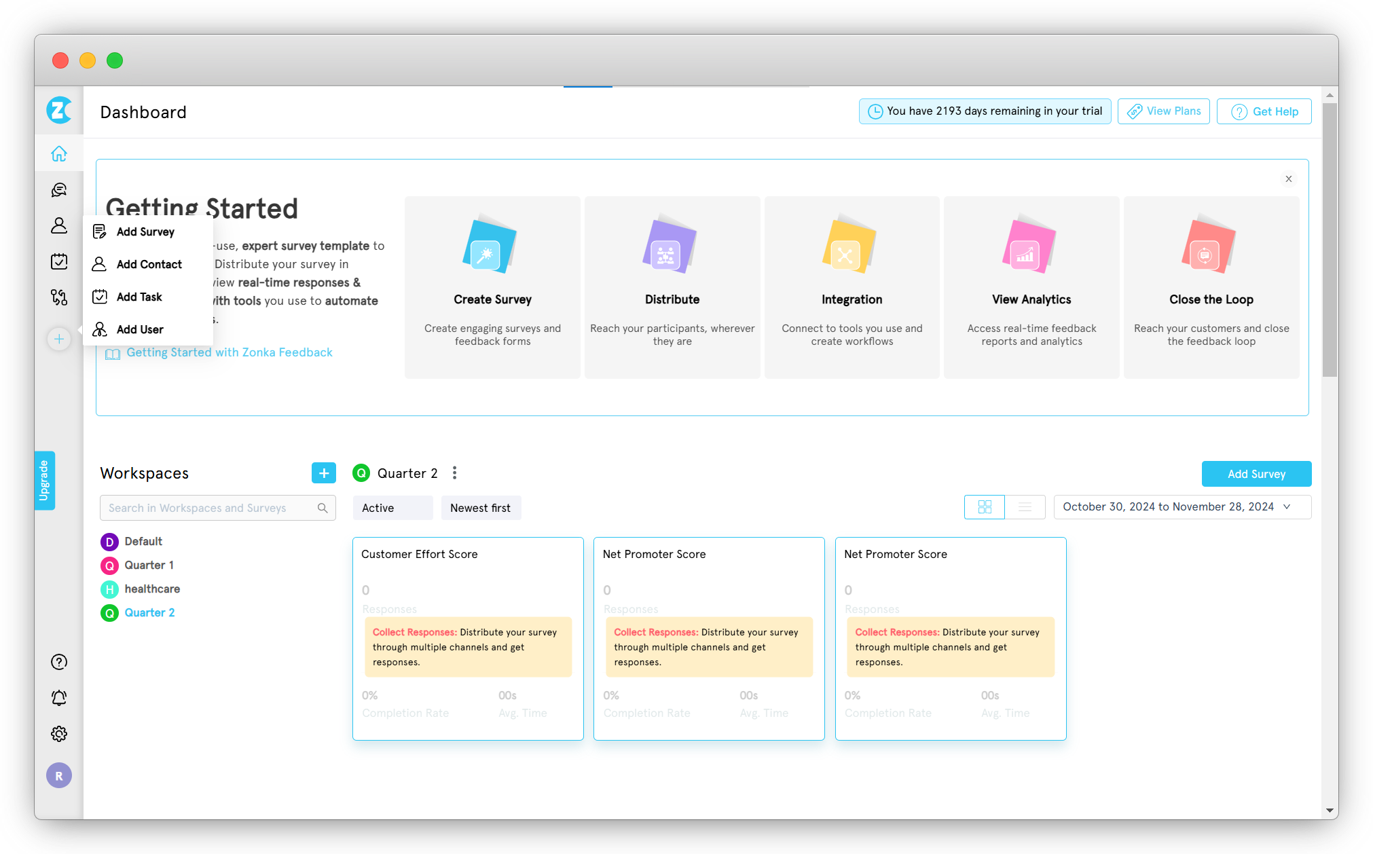Toggle to grid view layout
The height and width of the screenshot is (854, 1373).
985,508
